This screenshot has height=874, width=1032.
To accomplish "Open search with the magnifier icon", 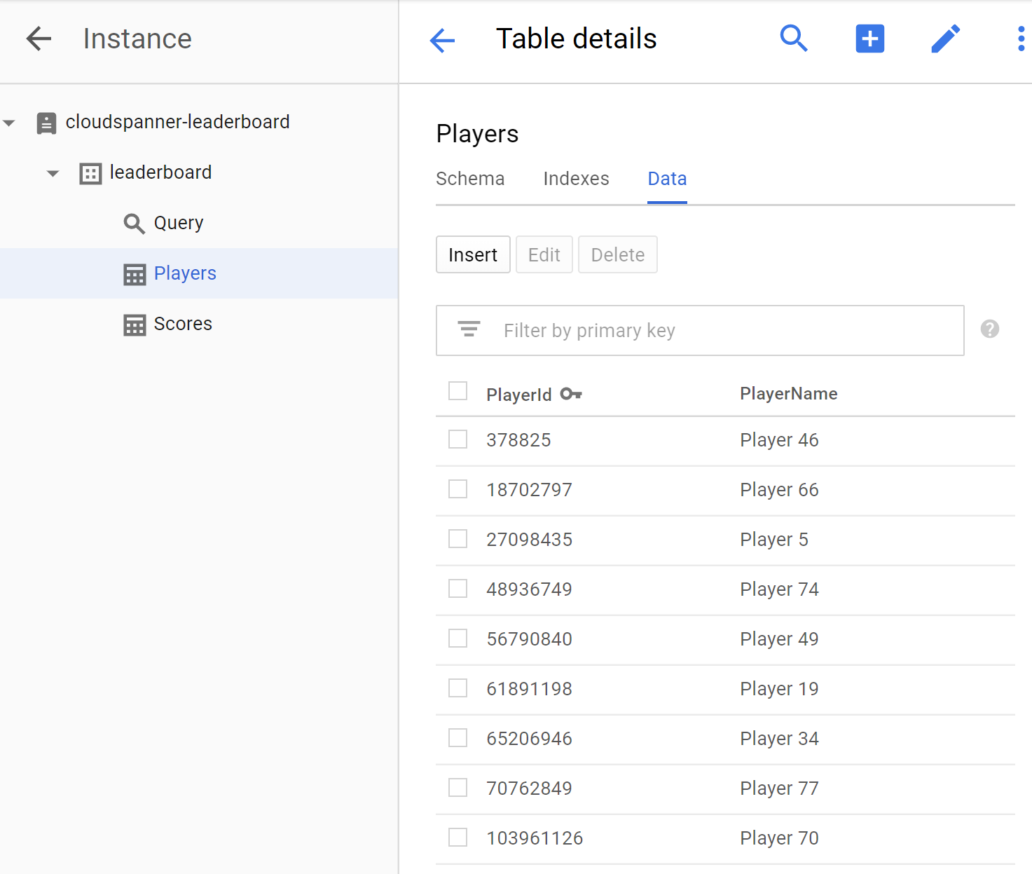I will [793, 39].
